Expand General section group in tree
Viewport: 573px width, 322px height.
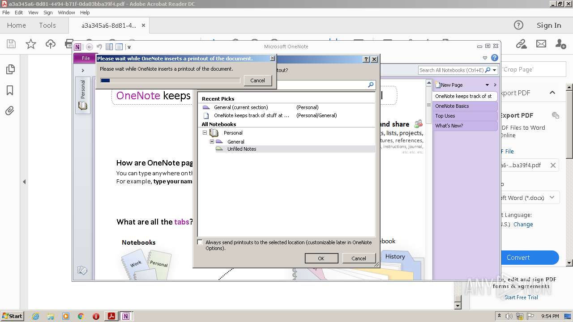click(212, 142)
